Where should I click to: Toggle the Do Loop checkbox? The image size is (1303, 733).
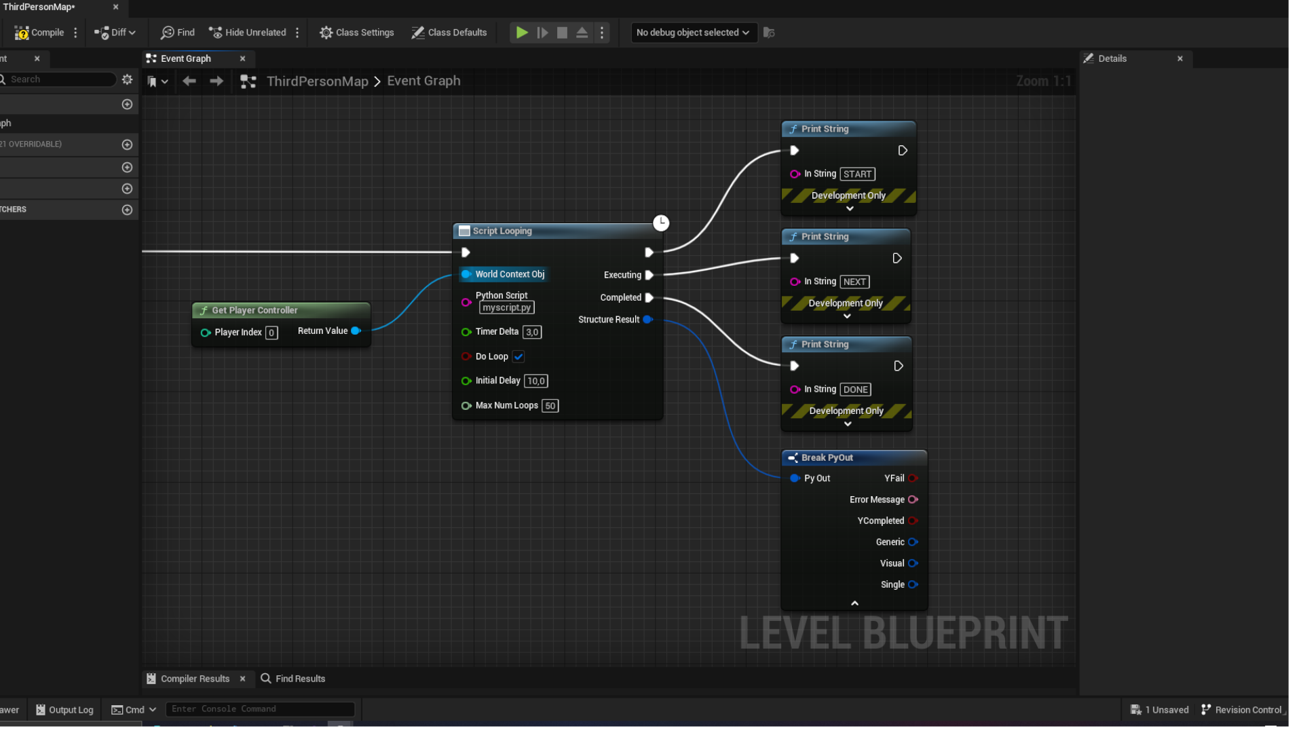[x=518, y=356]
